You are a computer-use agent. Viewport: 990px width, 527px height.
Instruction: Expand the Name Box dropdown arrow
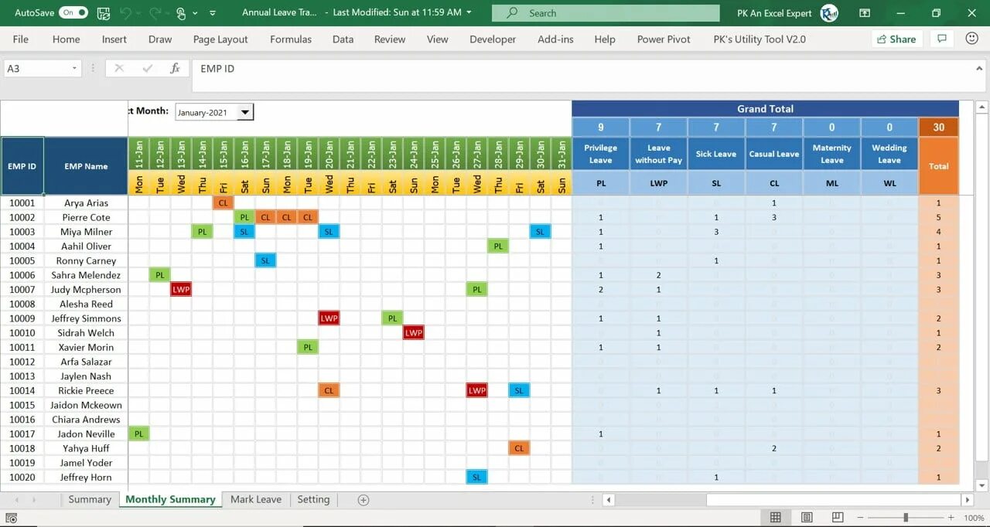(x=75, y=69)
